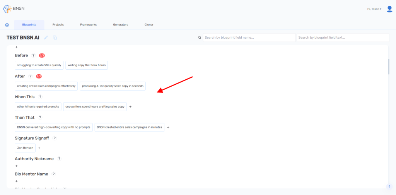The width and height of the screenshot is (396, 195).
Task: Open the Generators tab
Action: pos(121,25)
